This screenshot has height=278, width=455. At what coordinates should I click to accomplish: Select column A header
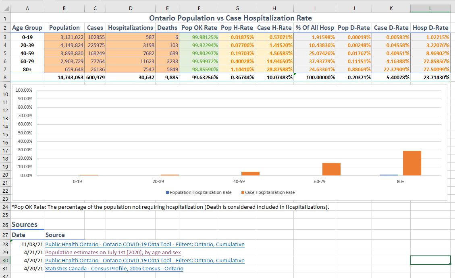[x=27, y=8]
